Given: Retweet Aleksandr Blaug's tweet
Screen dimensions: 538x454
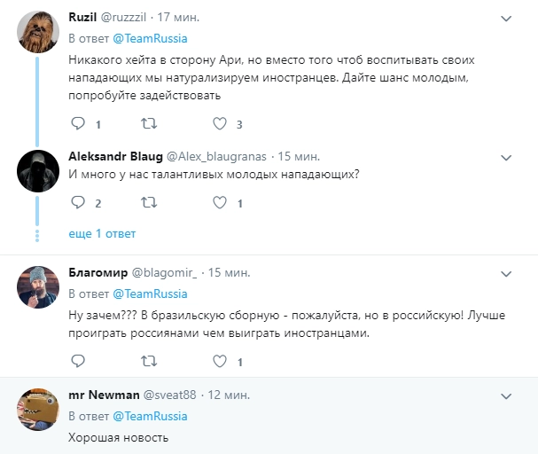Looking at the screenshot, I should click(148, 203).
